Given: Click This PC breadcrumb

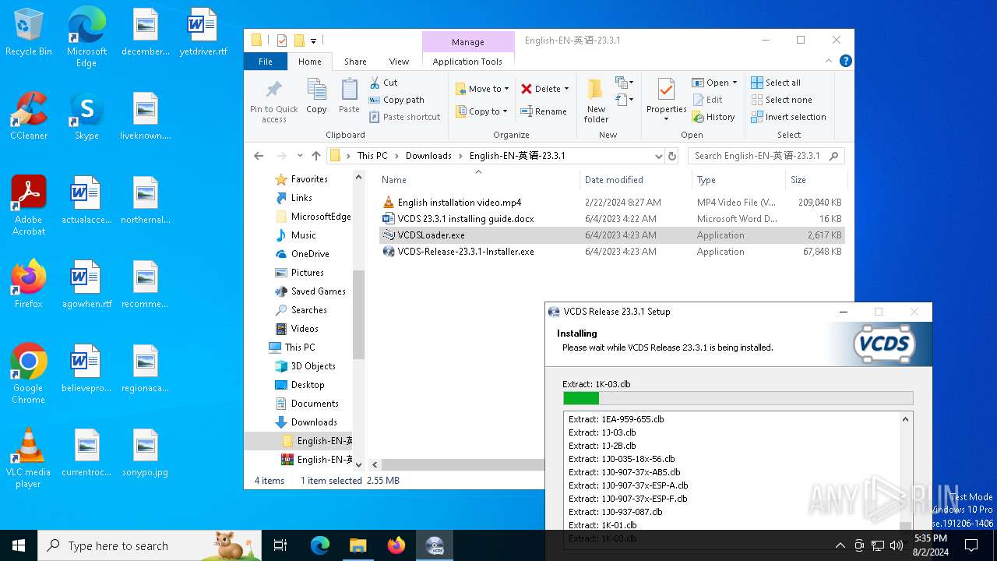Looking at the screenshot, I should [x=372, y=156].
